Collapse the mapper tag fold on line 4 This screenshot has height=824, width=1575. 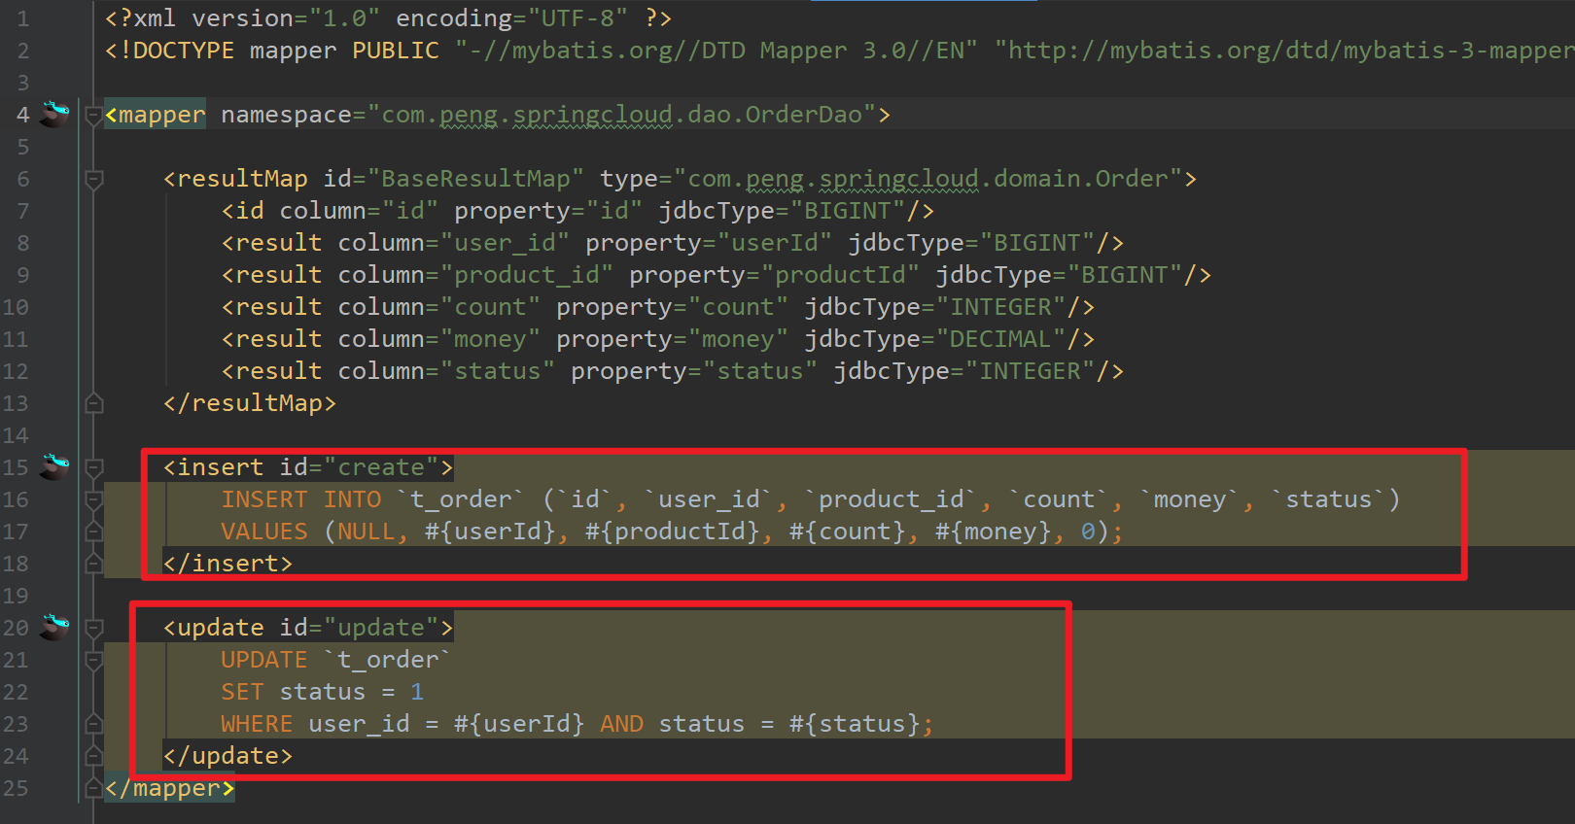click(x=94, y=116)
